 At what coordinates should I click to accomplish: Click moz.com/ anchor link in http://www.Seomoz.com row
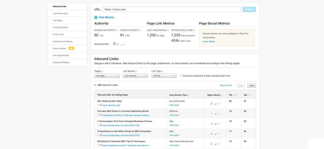[x=174, y=145]
